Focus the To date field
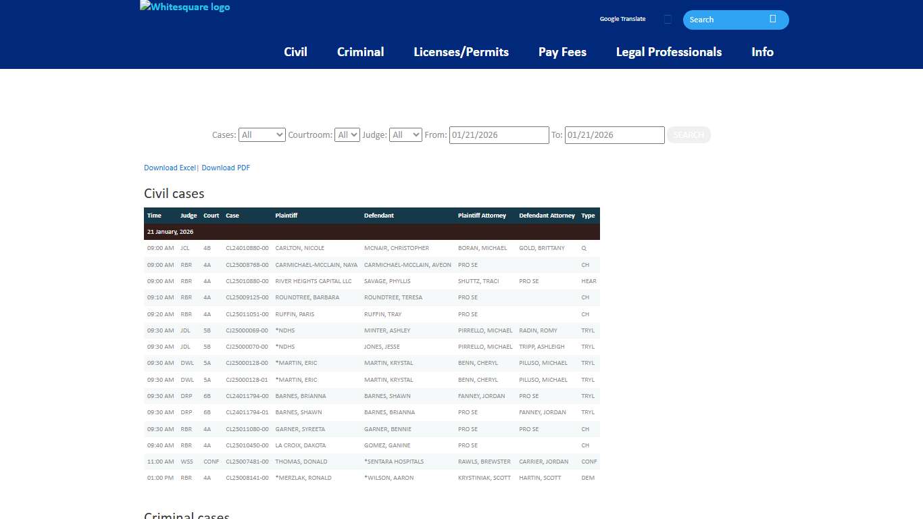The height and width of the screenshot is (519, 923). (614, 135)
